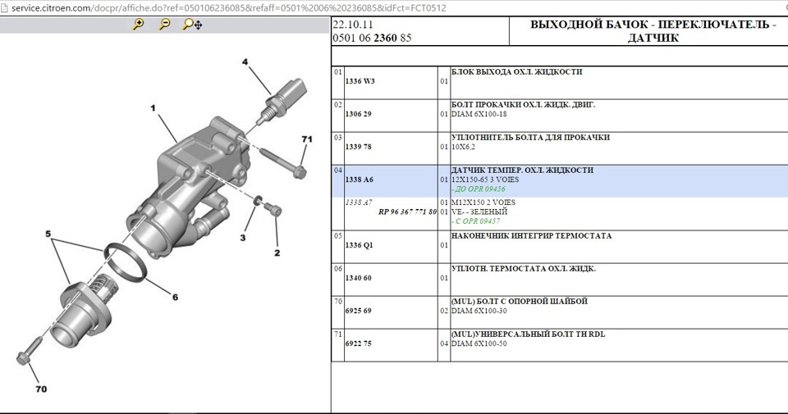Open part number 1336 W3
The image size is (788, 414).
[360, 81]
